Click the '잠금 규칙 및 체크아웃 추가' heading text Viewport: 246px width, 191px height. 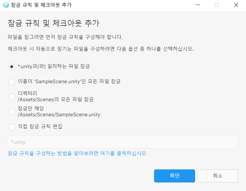tap(54, 23)
